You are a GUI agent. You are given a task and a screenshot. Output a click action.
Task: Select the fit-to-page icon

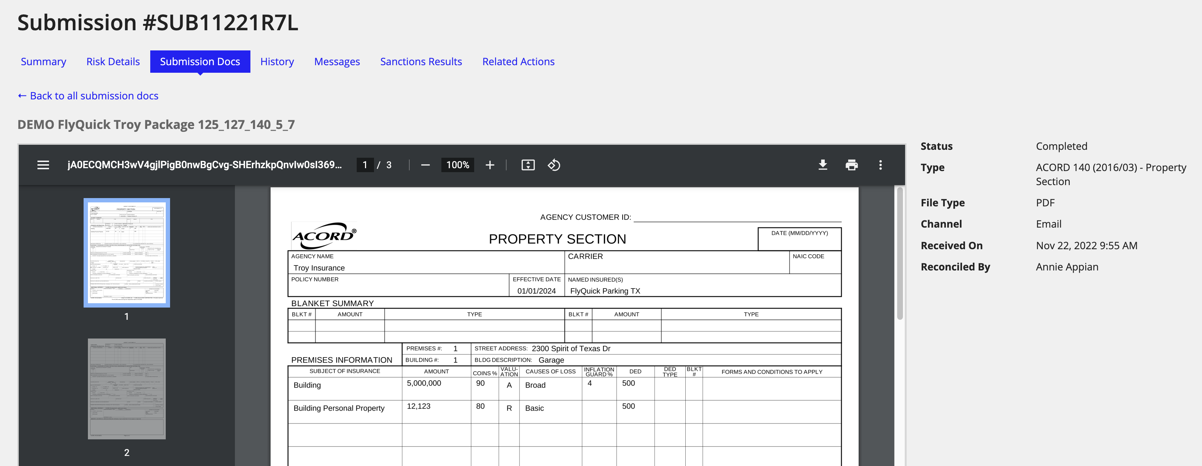pyautogui.click(x=527, y=165)
